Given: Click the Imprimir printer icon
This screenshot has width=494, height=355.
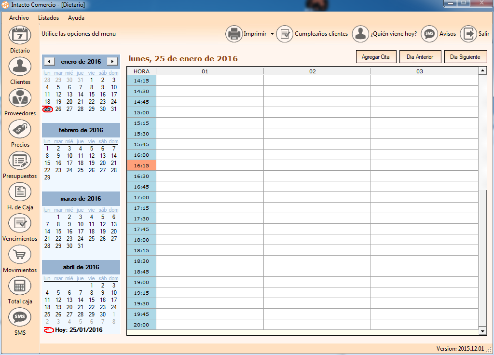Looking at the screenshot, I should (x=234, y=34).
